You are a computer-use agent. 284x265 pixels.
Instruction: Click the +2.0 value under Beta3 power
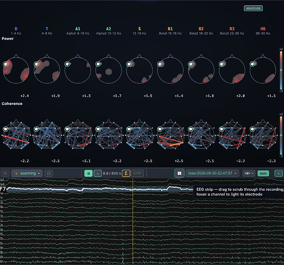click(x=241, y=96)
